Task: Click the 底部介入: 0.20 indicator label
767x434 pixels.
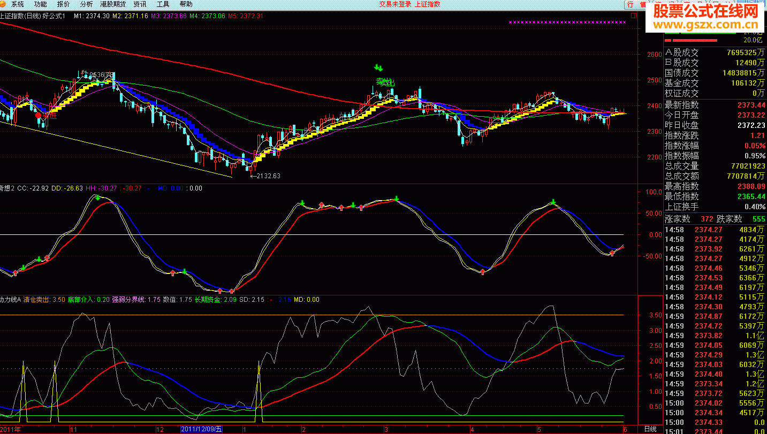Action: pyautogui.click(x=89, y=300)
